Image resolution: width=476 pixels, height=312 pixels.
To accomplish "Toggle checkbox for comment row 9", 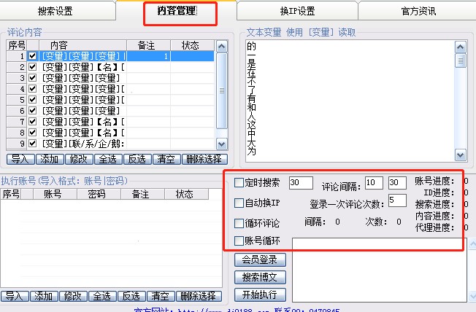I will (32, 143).
